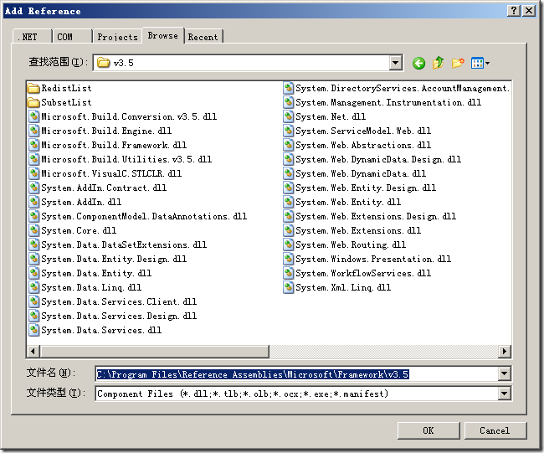Click the Microsoft.Build.Framework.dll file icon

click(33, 145)
